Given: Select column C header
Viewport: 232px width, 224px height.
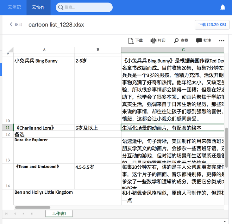Looking at the screenshot, I should pos(172,50).
